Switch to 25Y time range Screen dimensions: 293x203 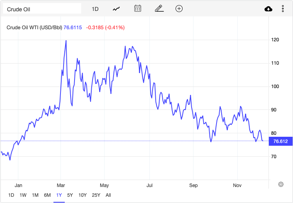click(96, 195)
